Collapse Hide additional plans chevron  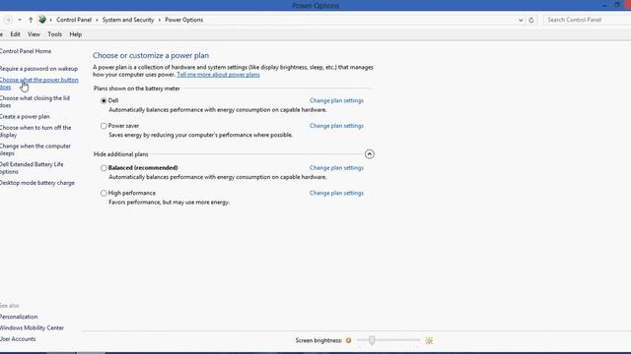click(x=370, y=154)
